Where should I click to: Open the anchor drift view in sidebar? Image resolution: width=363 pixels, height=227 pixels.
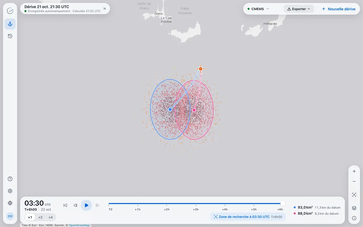10,24
